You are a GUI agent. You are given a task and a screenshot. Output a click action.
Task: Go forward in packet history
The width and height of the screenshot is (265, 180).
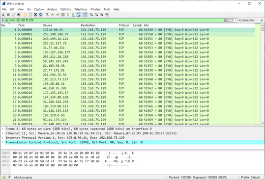(58, 15)
